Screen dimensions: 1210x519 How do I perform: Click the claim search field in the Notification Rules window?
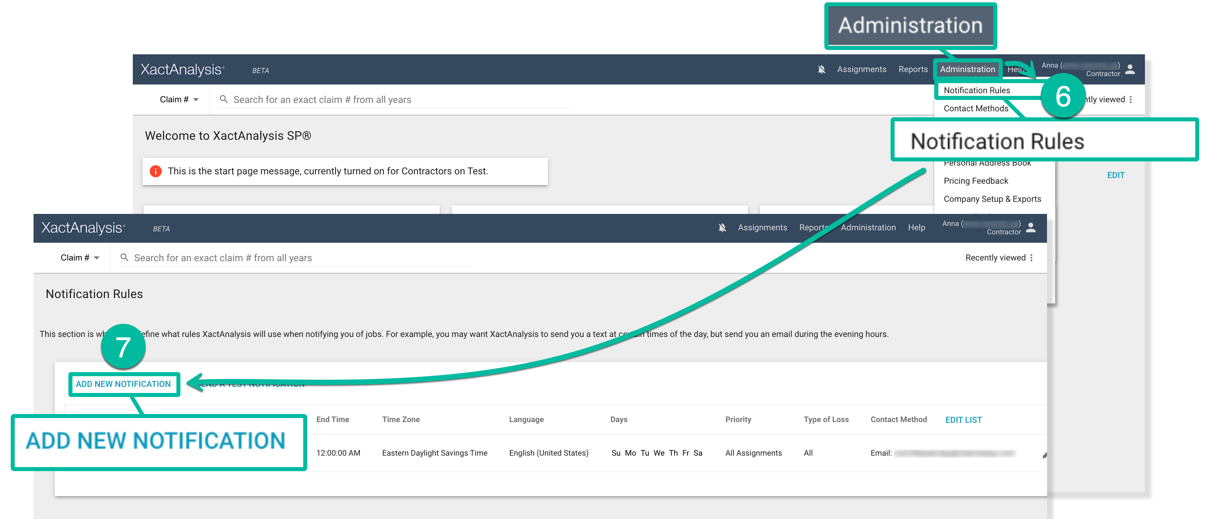tap(295, 258)
